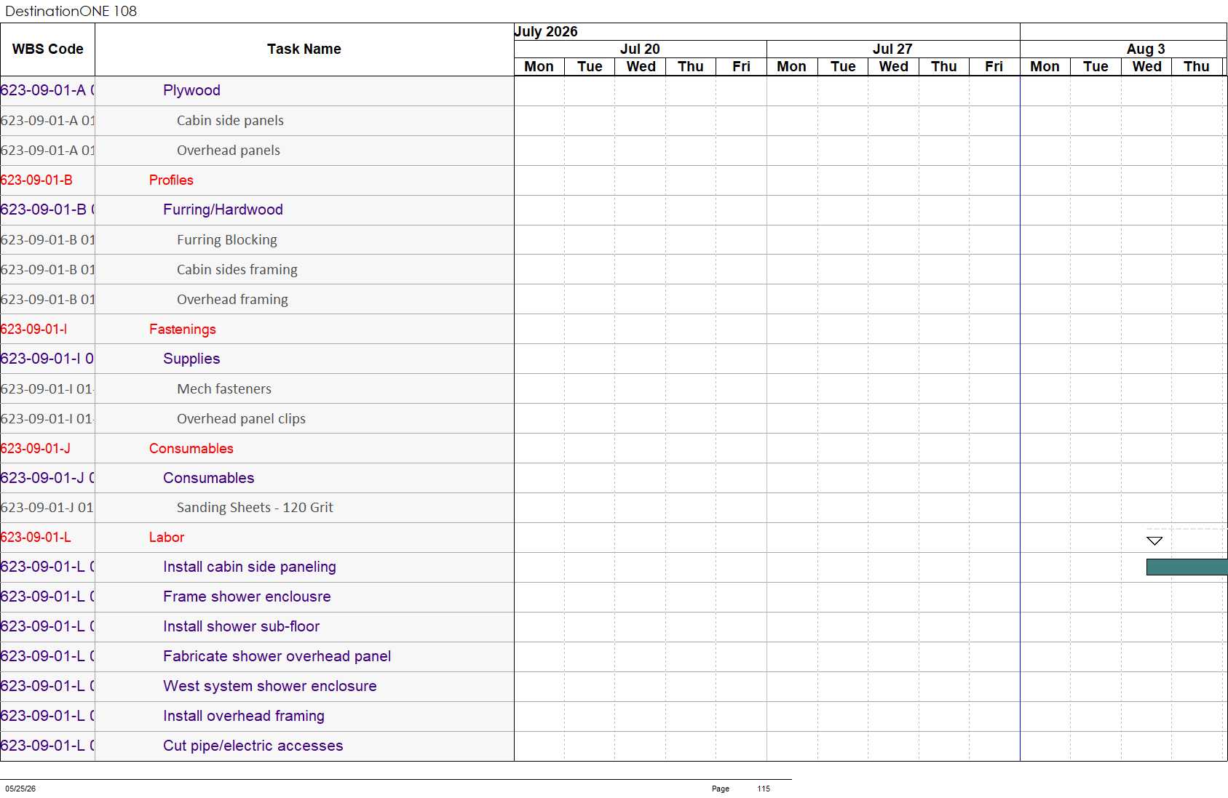Screen dimensions: 1228x798
Task: Select the teal Install cabin side paneling bar
Action: (1187, 567)
